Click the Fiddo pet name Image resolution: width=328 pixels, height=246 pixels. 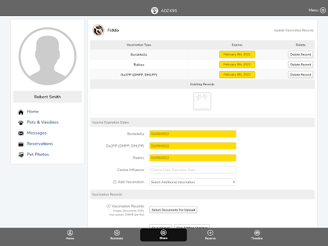[113, 30]
